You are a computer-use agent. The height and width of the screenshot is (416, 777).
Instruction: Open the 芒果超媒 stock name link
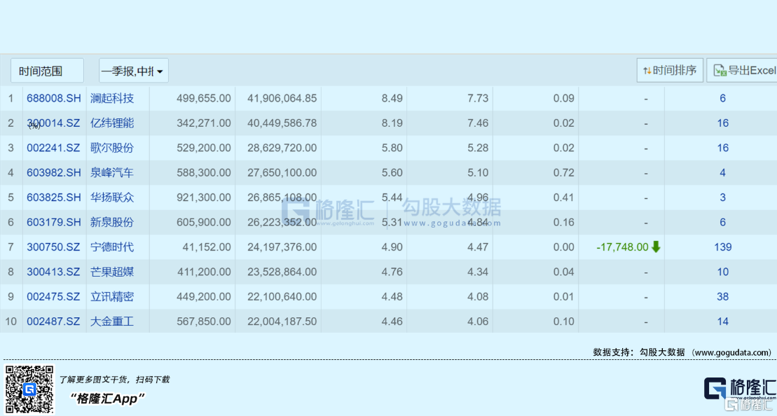point(112,272)
